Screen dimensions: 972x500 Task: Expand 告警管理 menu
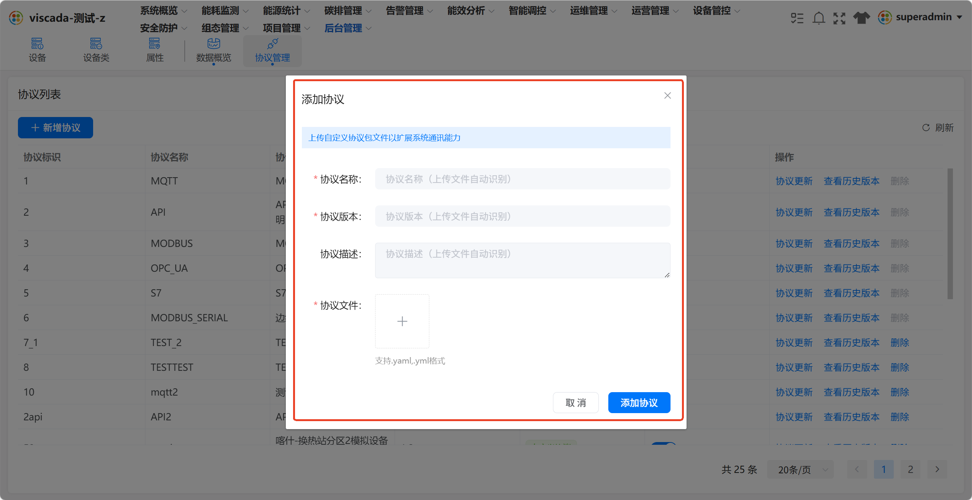[x=409, y=11]
